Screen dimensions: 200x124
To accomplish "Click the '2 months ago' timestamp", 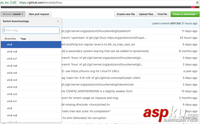I will [188, 98].
